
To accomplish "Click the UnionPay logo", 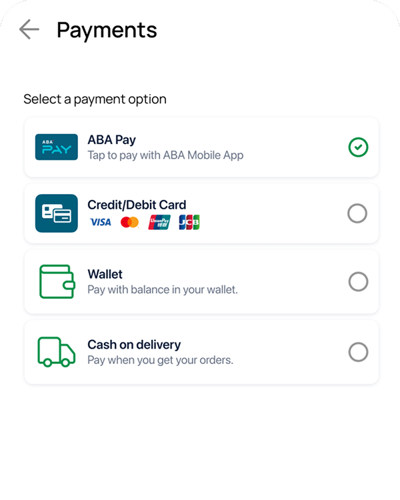I will click(x=159, y=222).
